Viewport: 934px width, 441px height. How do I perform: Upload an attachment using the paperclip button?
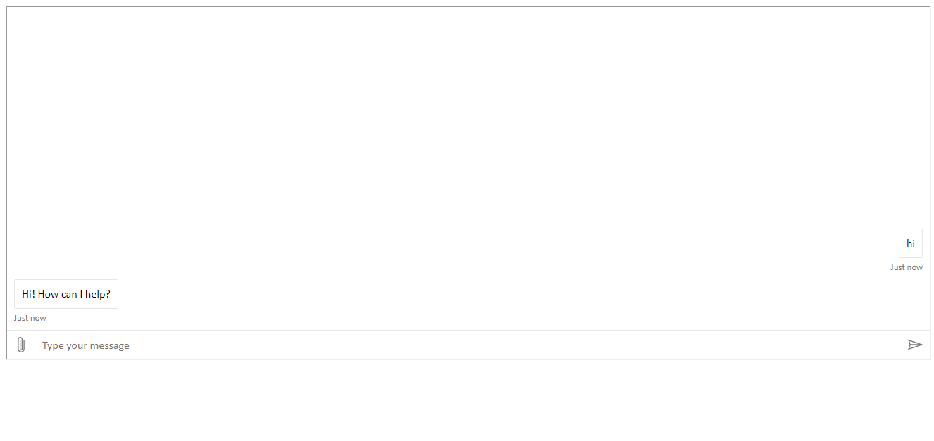click(21, 345)
